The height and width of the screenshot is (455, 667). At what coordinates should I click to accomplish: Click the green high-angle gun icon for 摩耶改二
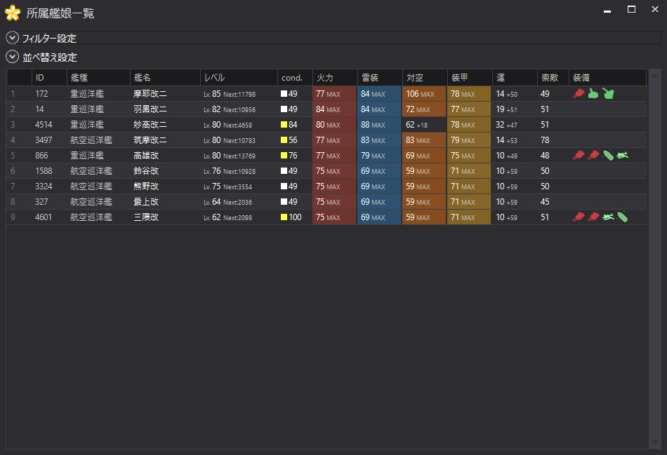[x=593, y=93]
